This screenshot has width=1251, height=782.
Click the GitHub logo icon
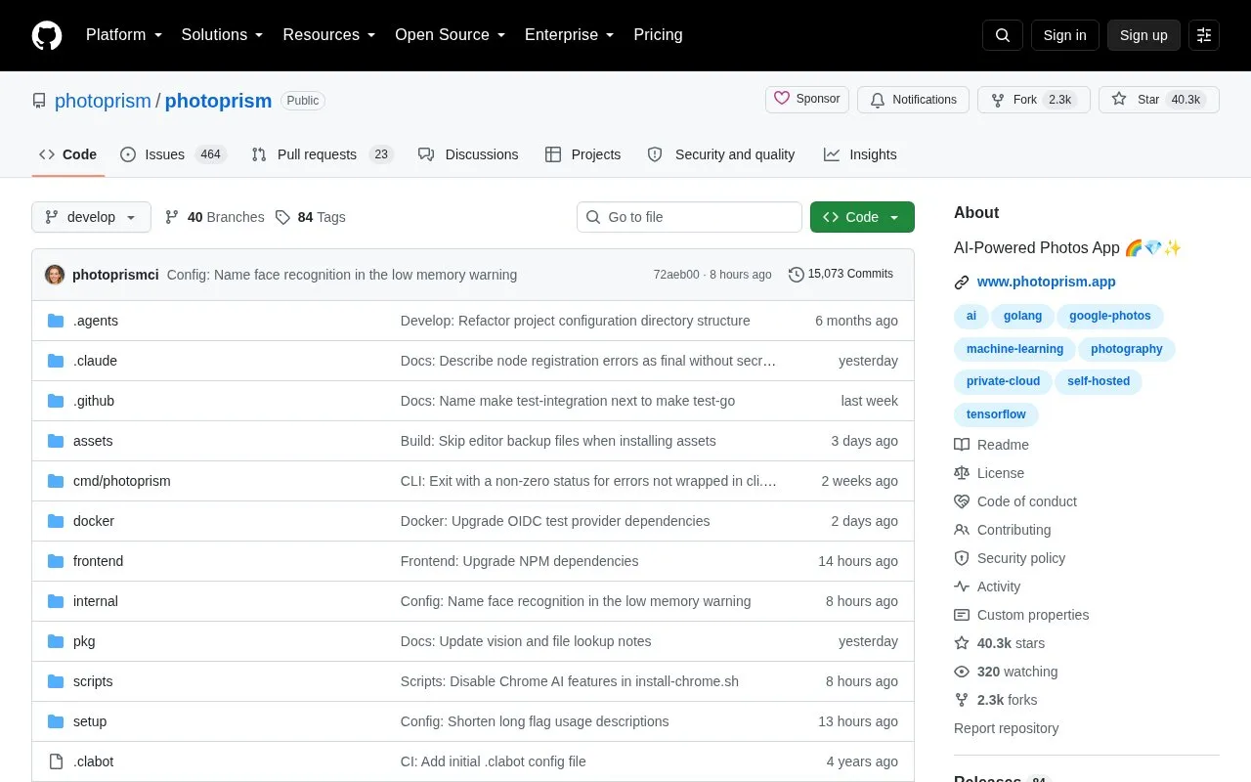(47, 35)
